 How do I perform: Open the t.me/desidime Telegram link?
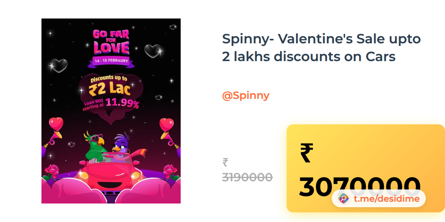click(x=386, y=199)
